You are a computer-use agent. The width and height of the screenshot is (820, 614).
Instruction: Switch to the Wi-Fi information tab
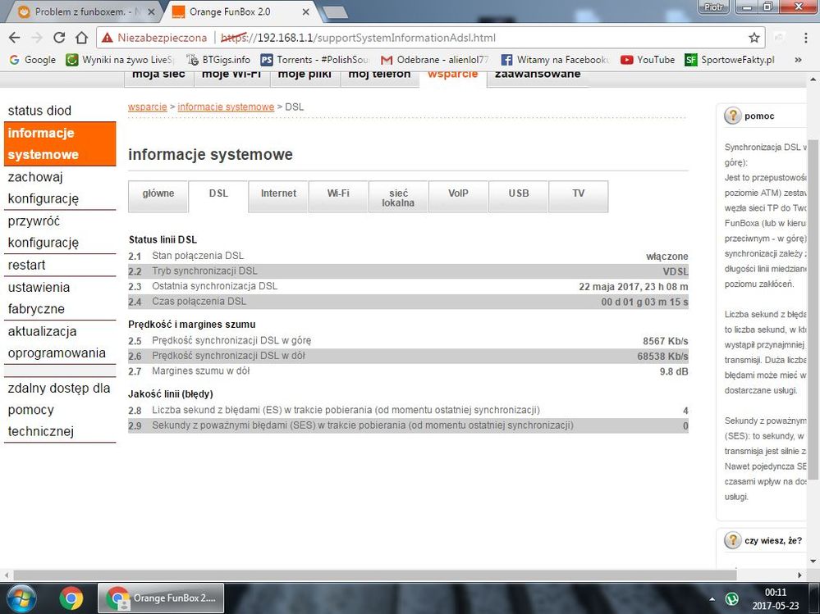point(338,193)
